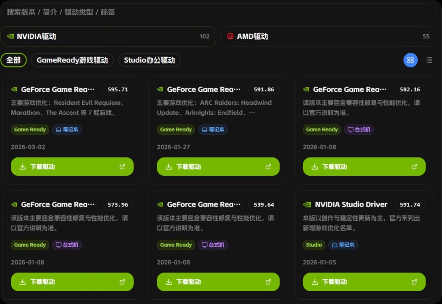
Task: Click the download arrow icon for 591.74
Action: point(315,282)
